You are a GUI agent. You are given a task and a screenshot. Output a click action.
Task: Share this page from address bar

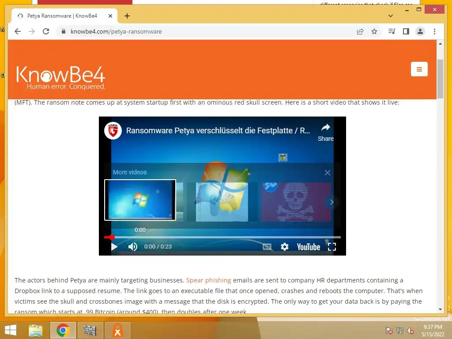tap(360, 31)
